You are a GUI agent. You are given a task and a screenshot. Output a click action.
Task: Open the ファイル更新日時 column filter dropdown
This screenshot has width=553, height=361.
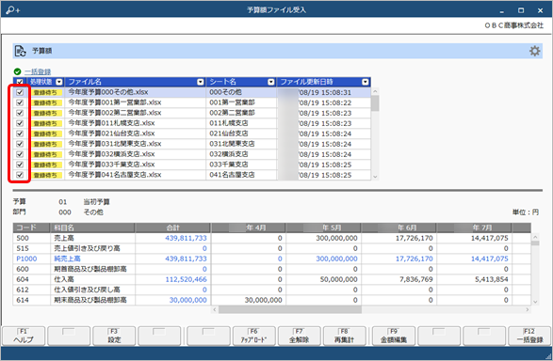[366, 82]
